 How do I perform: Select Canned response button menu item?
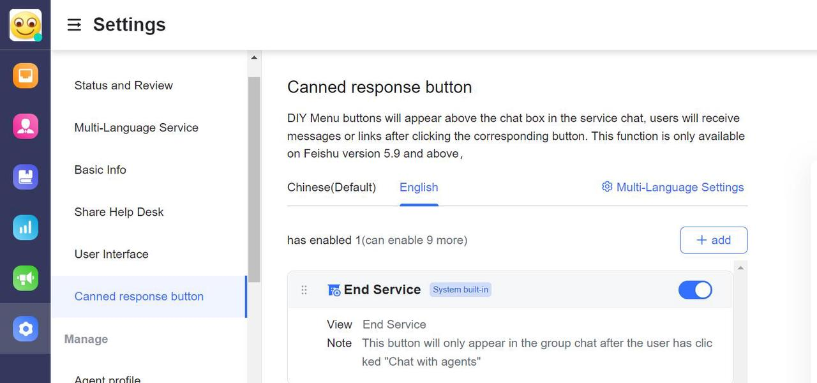click(148, 296)
